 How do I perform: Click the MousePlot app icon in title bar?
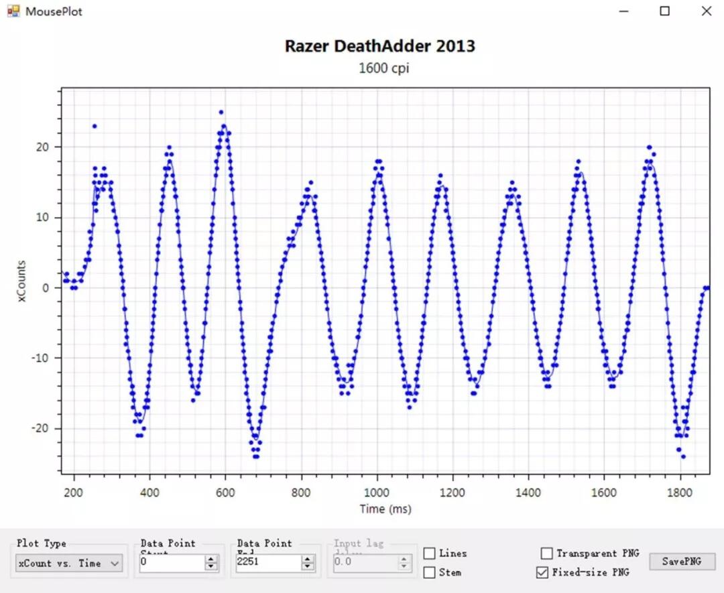(13, 11)
